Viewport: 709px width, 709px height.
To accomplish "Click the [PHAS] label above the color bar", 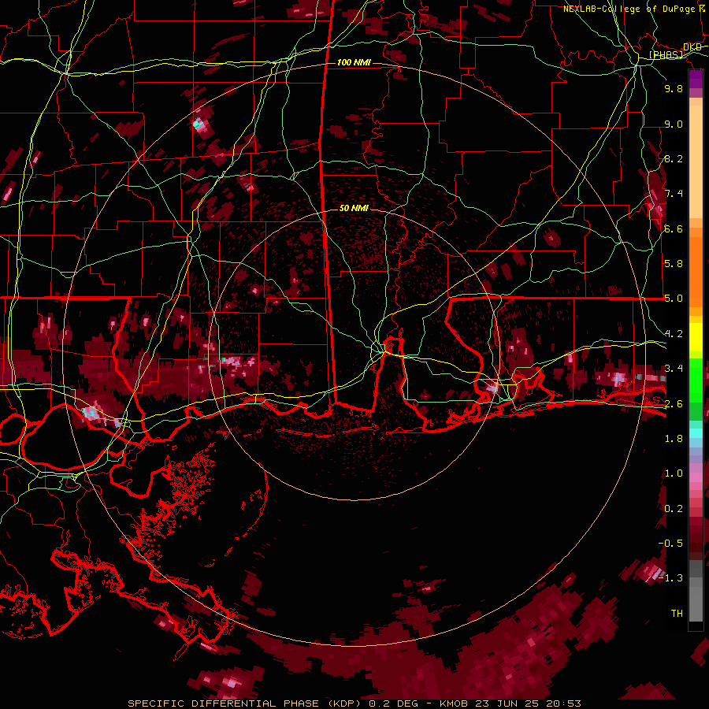I will tap(666, 55).
